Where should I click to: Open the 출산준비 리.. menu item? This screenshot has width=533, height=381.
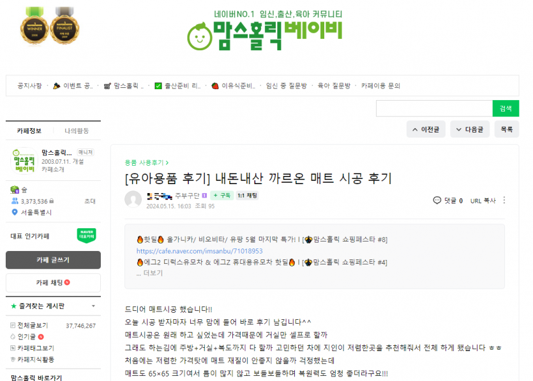[178, 85]
